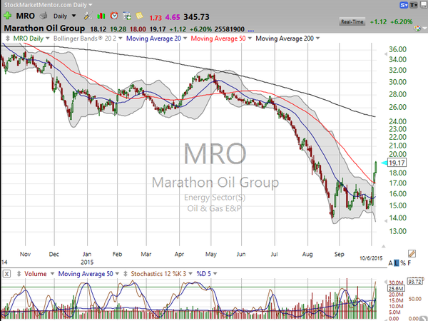Click the 345.73 value in the toolbar
The image size is (428, 321).
pyautogui.click(x=197, y=17)
